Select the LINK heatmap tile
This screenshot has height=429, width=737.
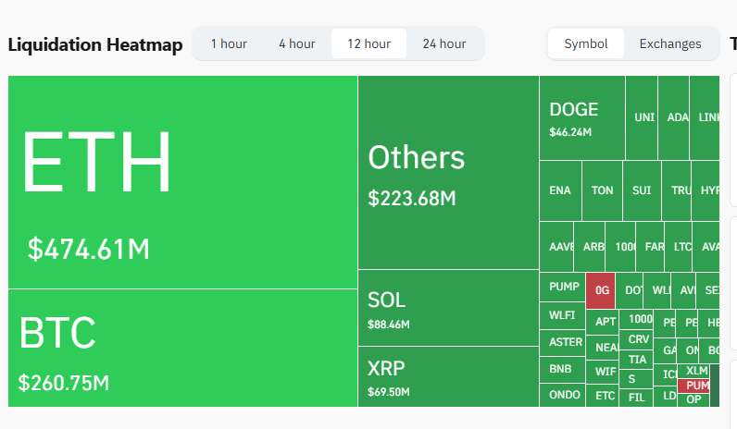tap(705, 117)
